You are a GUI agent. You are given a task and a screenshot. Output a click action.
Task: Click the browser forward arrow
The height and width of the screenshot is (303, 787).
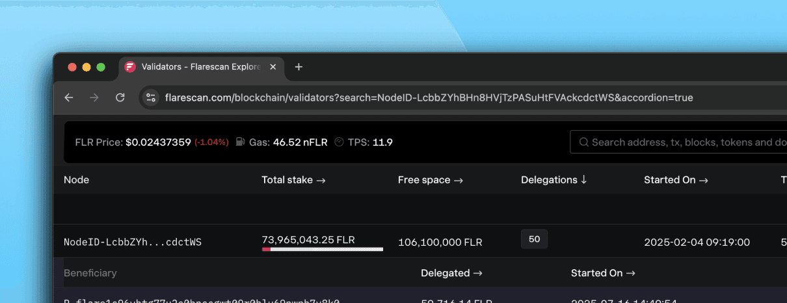coord(94,98)
